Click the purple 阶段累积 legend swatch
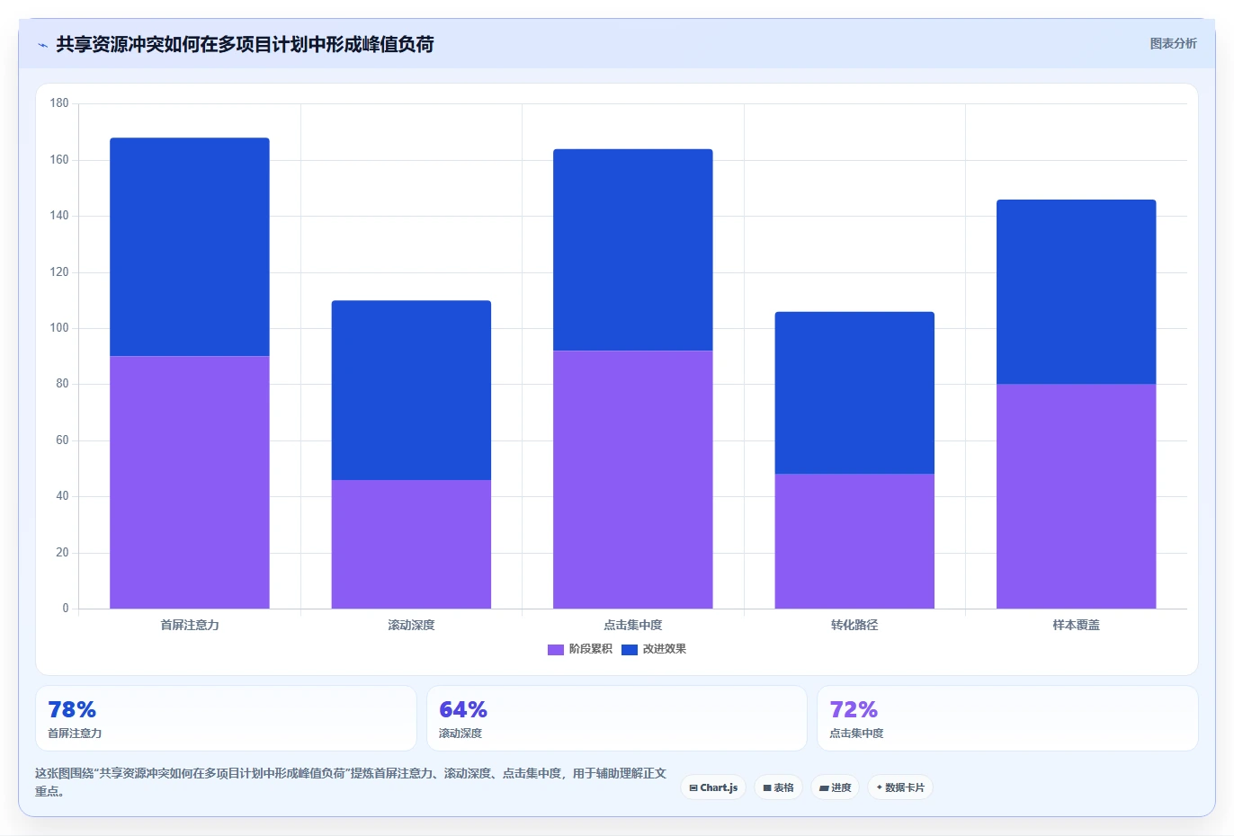 pos(556,649)
